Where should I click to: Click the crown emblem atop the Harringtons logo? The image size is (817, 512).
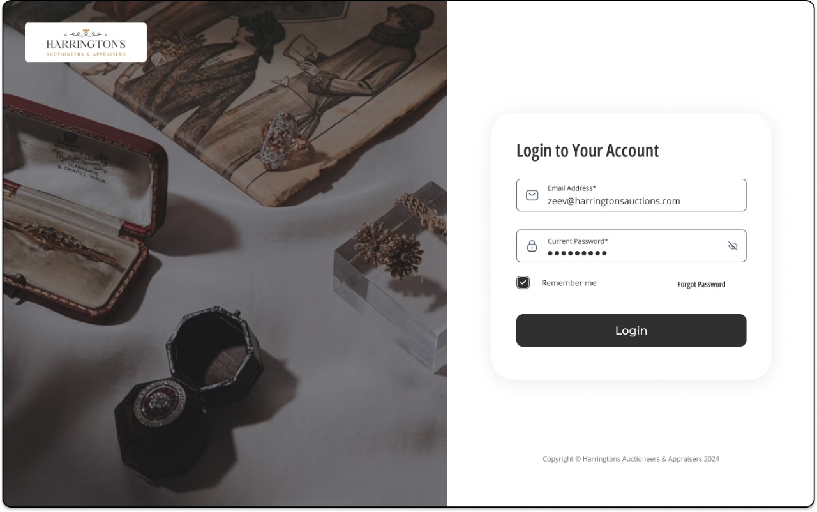pyautogui.click(x=86, y=32)
